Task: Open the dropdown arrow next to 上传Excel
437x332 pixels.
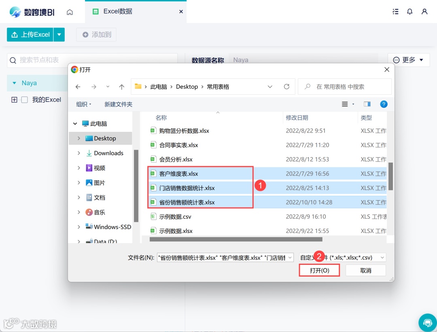Action: coord(59,35)
